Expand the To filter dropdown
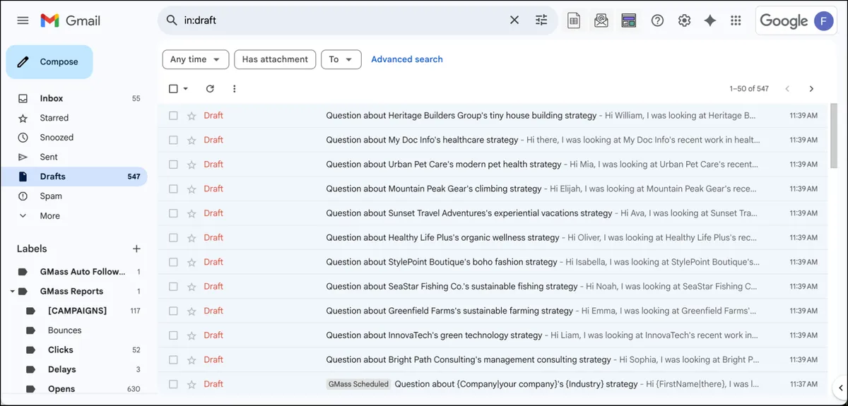 (x=341, y=59)
